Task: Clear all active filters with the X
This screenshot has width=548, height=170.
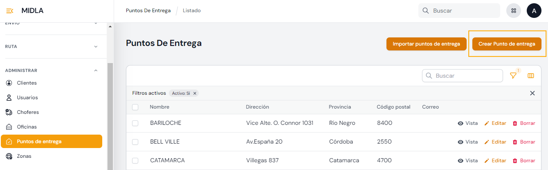Action: pyautogui.click(x=532, y=93)
